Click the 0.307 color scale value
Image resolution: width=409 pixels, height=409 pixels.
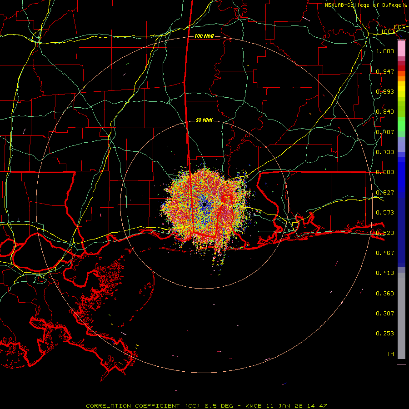tap(385, 314)
